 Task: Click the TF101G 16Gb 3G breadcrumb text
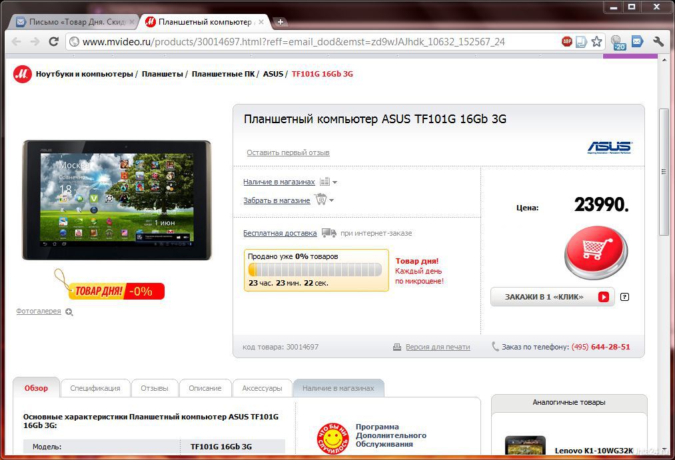tap(322, 74)
